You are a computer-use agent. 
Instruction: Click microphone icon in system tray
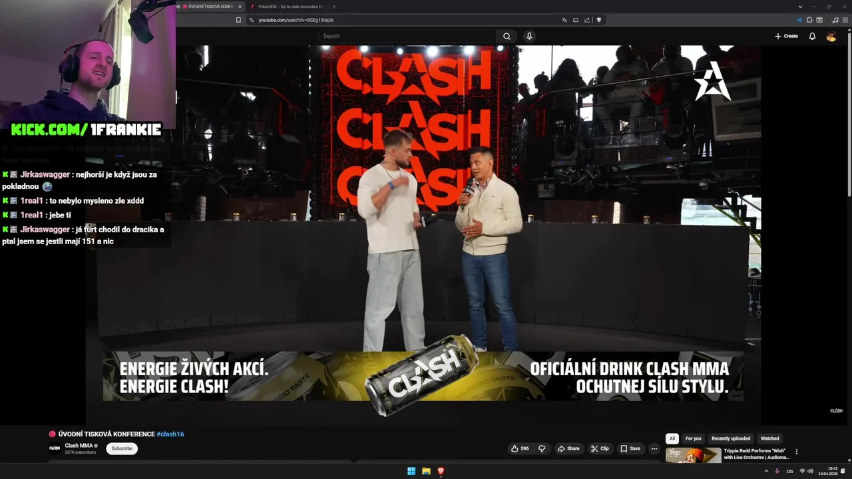(777, 471)
